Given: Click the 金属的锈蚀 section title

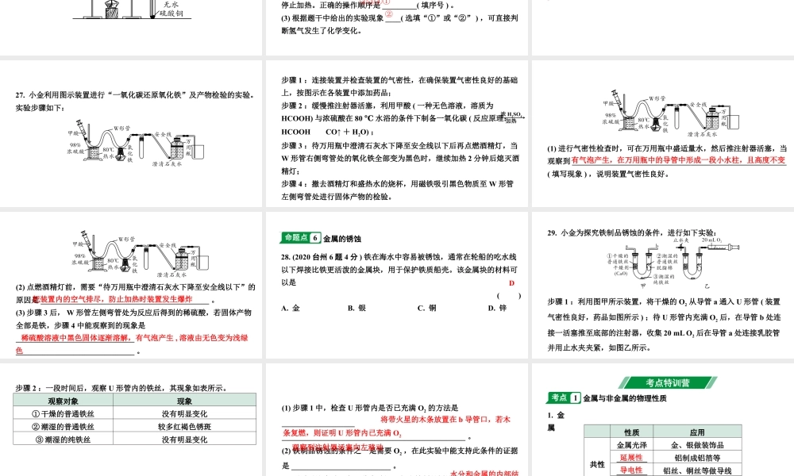Looking at the screenshot, I should [341, 238].
